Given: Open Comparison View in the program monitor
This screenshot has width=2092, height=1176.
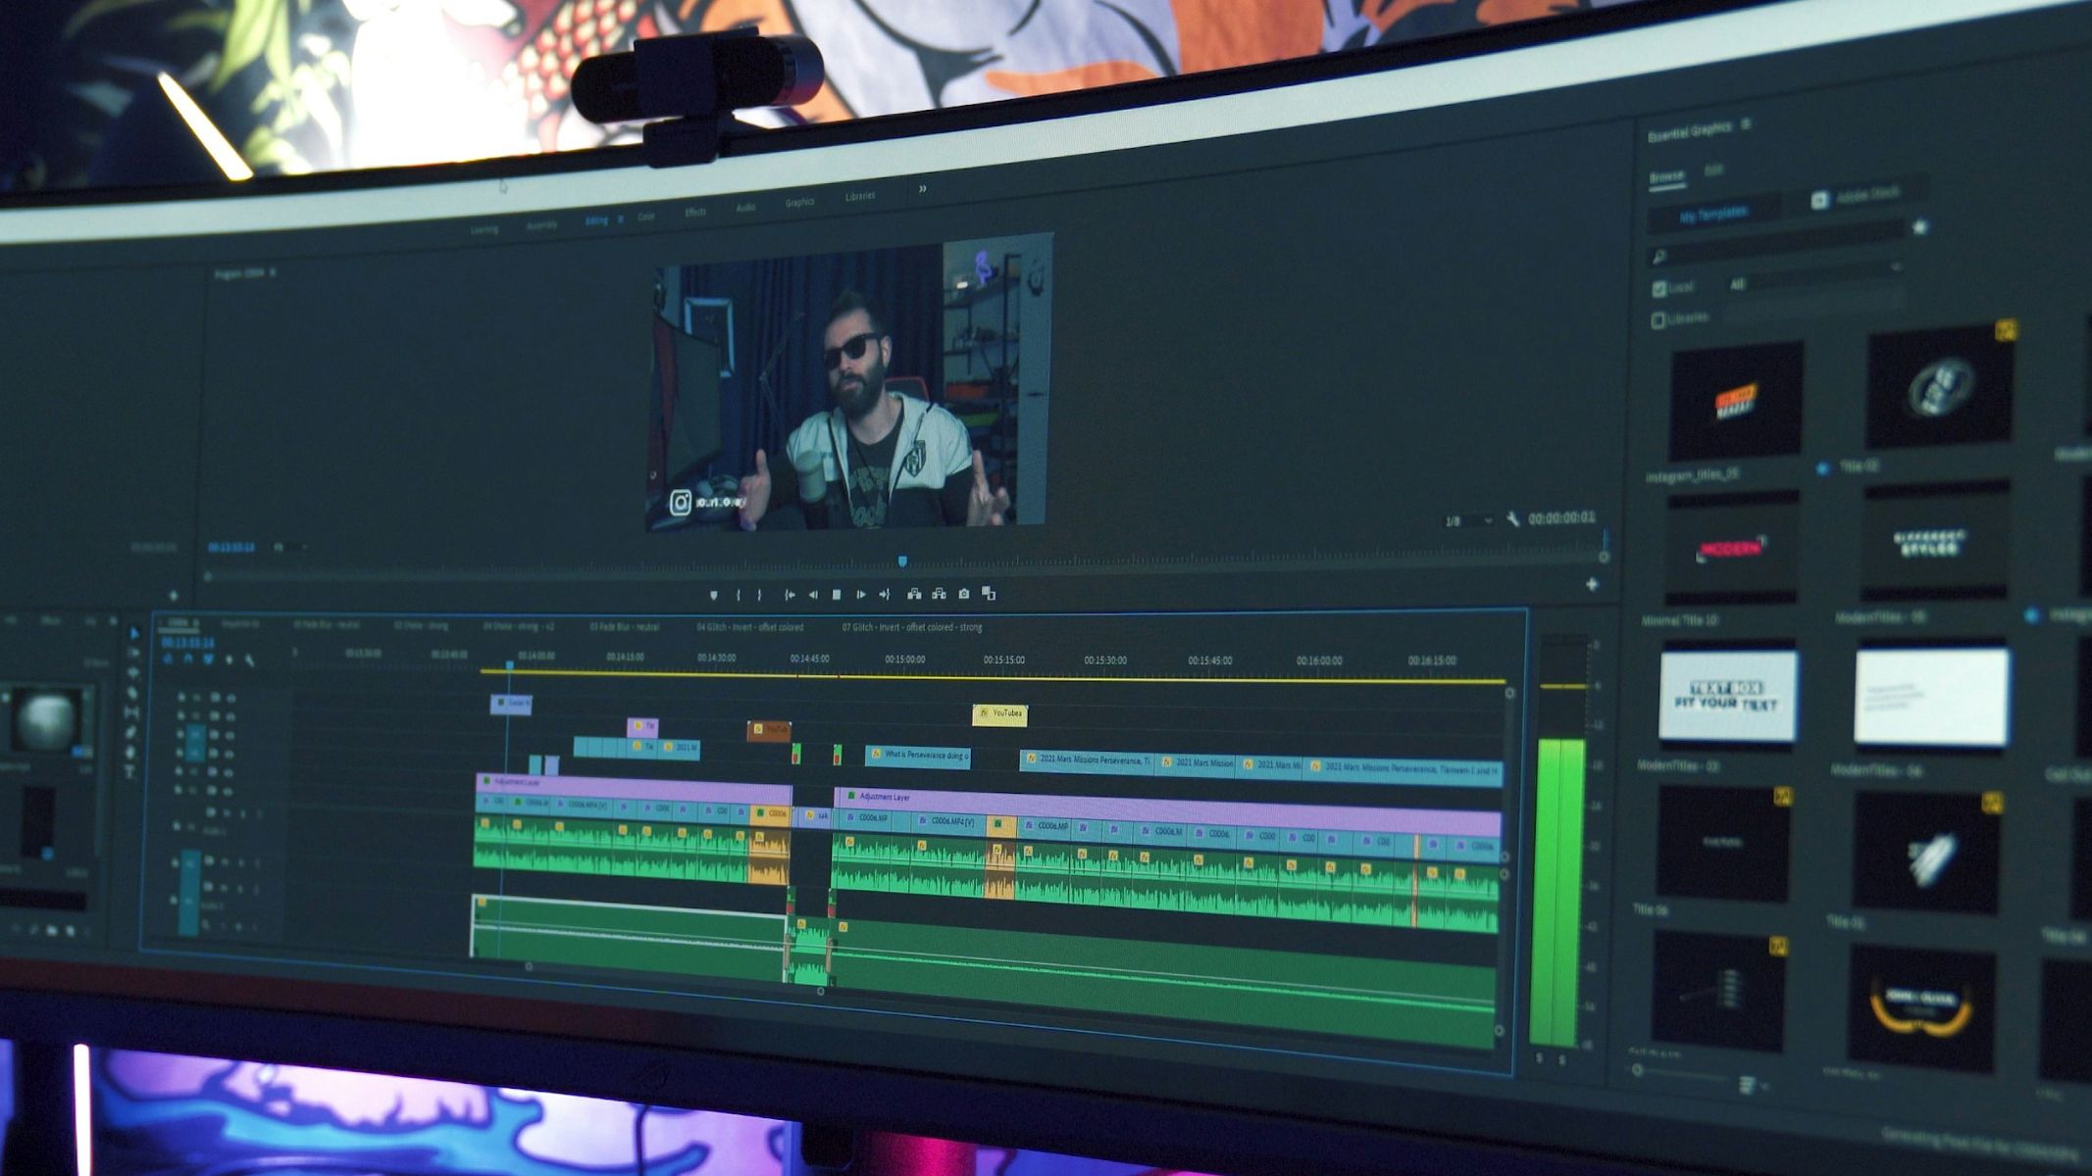Looking at the screenshot, I should click(989, 594).
